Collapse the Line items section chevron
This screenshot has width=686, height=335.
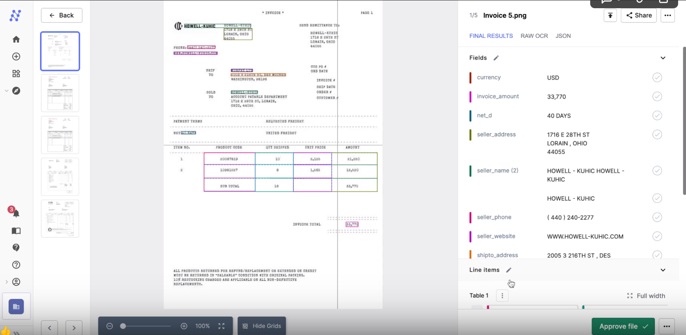click(x=662, y=270)
